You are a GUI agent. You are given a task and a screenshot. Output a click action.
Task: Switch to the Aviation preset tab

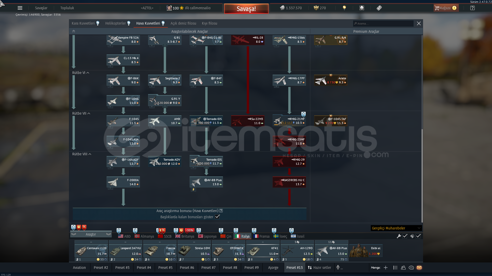coord(79,268)
